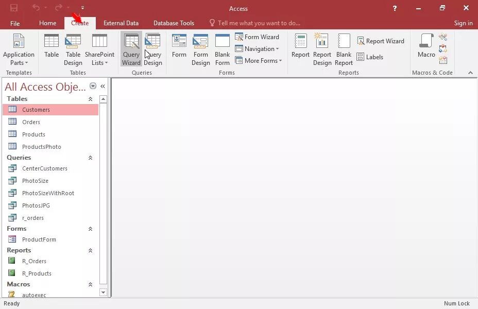Open Form Design
The height and width of the screenshot is (309, 478).
point(200,49)
